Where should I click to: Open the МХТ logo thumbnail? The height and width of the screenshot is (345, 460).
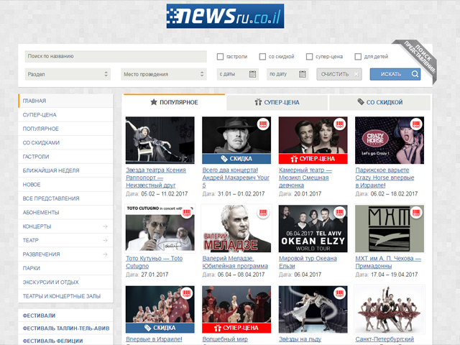390,229
